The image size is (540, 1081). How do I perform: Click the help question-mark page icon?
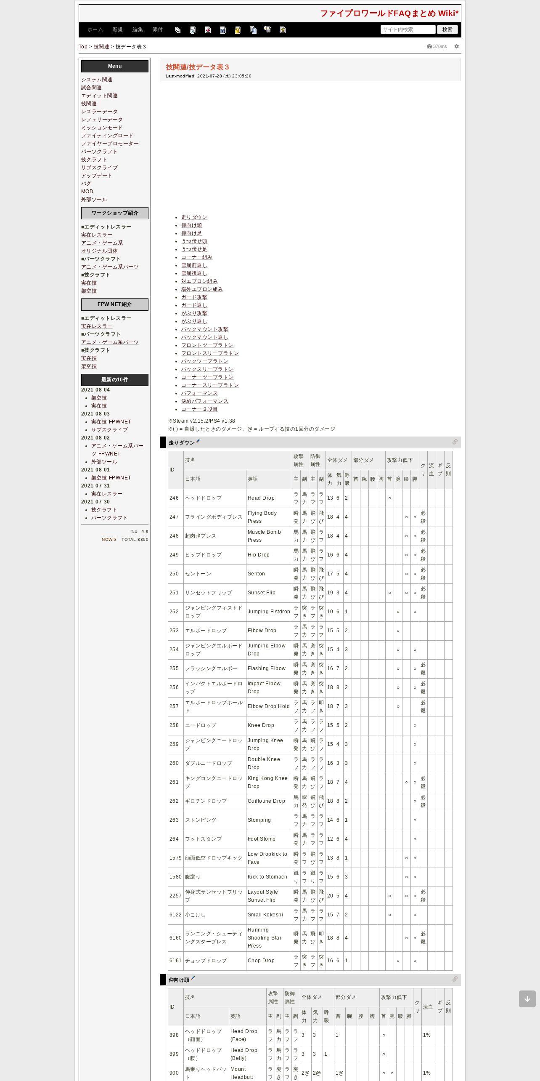pos(283,30)
